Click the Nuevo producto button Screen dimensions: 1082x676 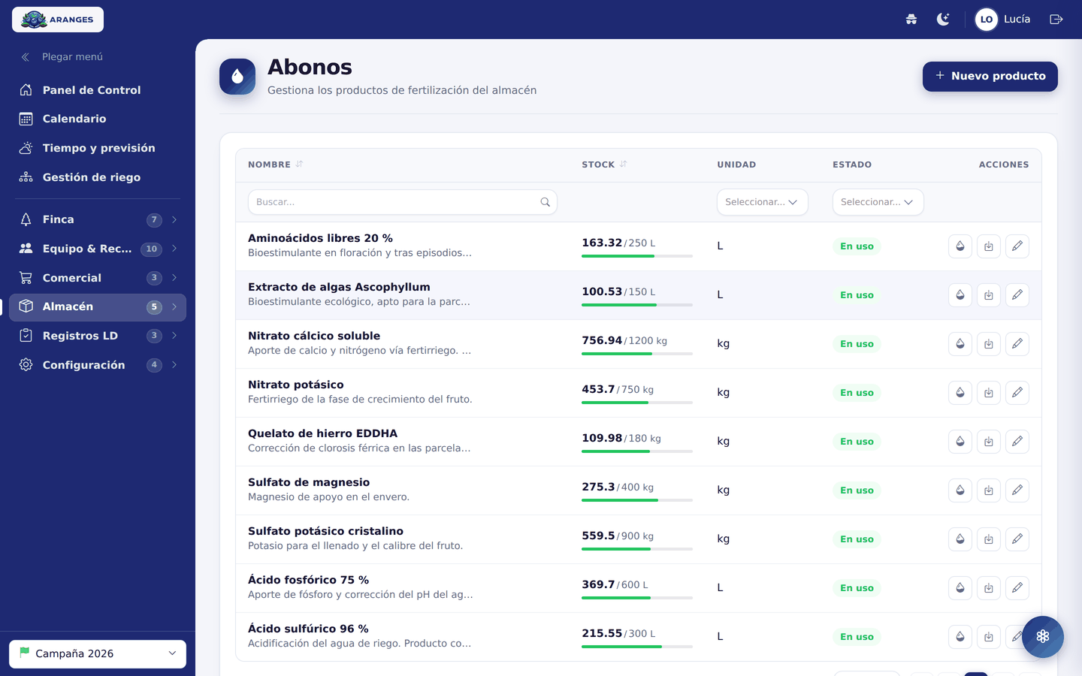click(x=990, y=77)
